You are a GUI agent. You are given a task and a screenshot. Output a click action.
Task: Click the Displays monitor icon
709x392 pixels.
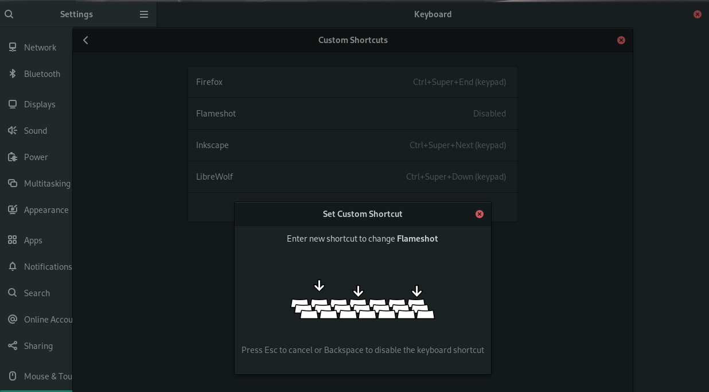tap(13, 104)
